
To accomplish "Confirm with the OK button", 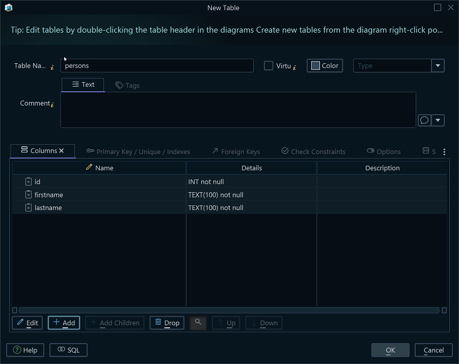I will 390,350.
